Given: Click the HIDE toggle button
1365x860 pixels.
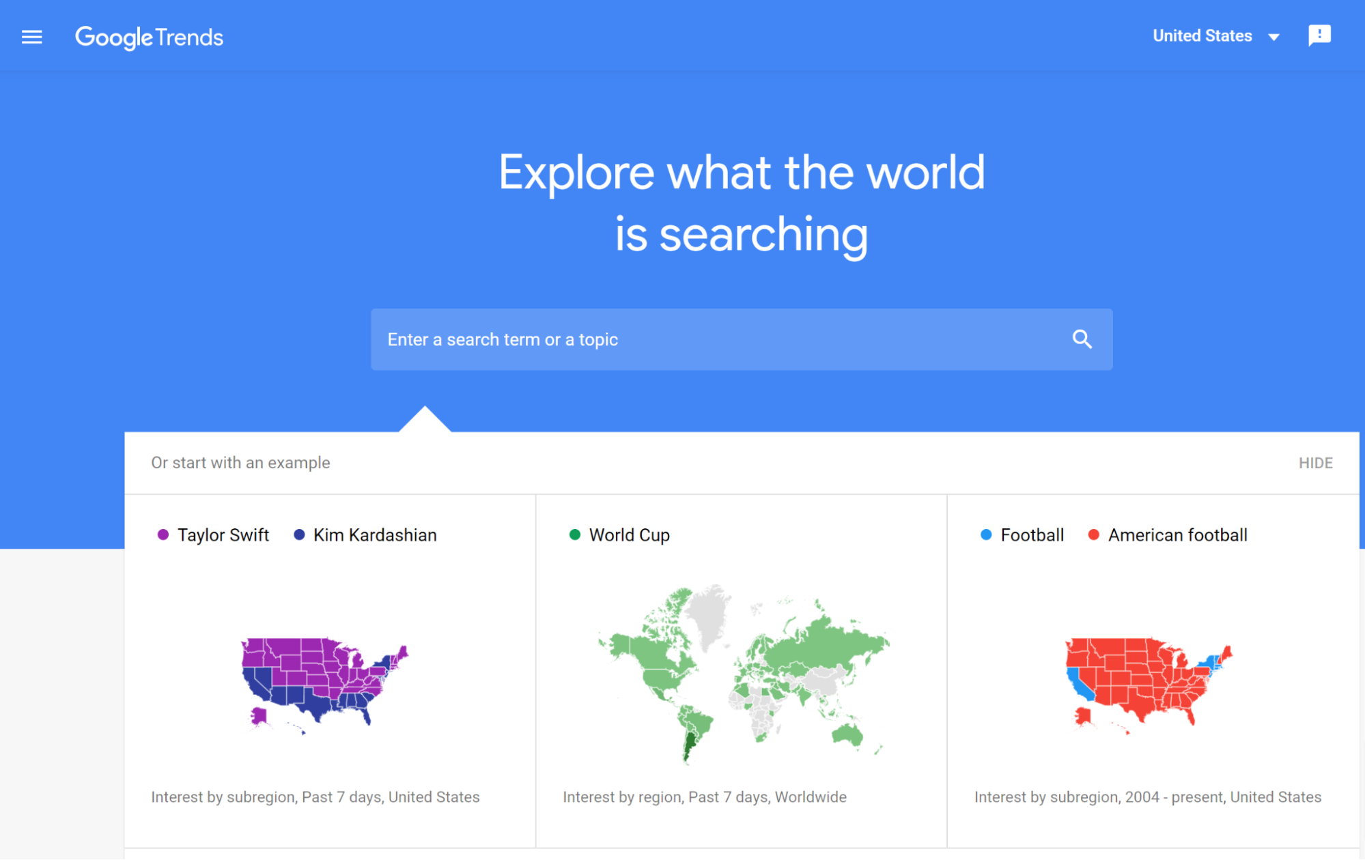Looking at the screenshot, I should 1317,461.
